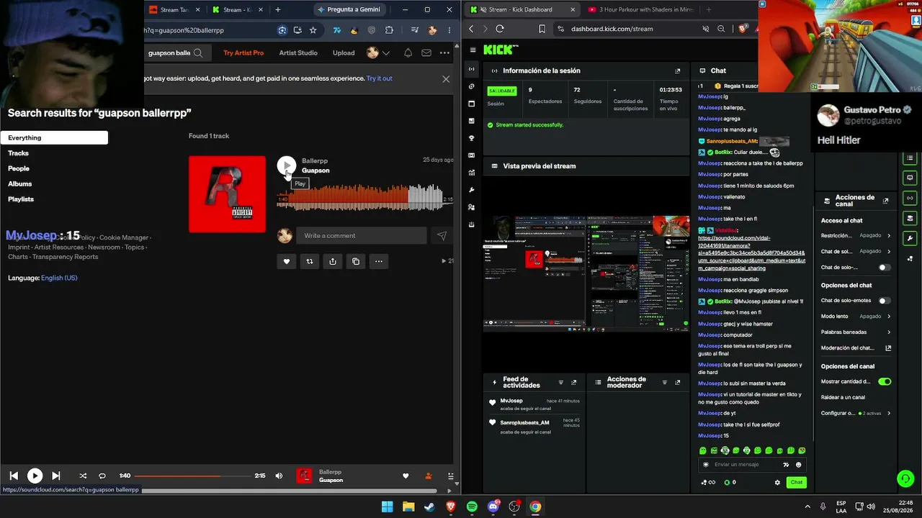Like current track in player bar
The width and height of the screenshot is (922, 518).
point(406,476)
